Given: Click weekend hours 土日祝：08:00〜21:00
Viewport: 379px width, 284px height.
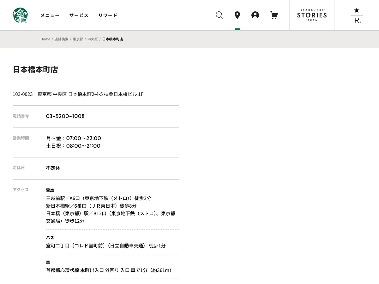Looking at the screenshot, I should (x=73, y=146).
